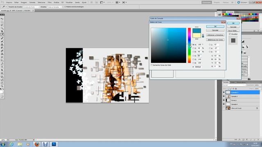Show the Plano de Fundo layer
This screenshot has width=262, height=147.
pyautogui.click(x=224, y=108)
